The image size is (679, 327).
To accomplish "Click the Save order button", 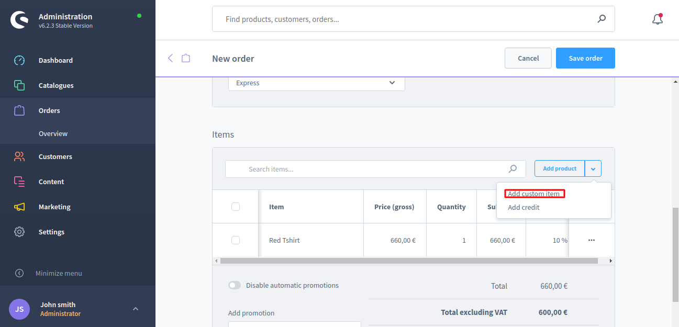I will (585, 58).
